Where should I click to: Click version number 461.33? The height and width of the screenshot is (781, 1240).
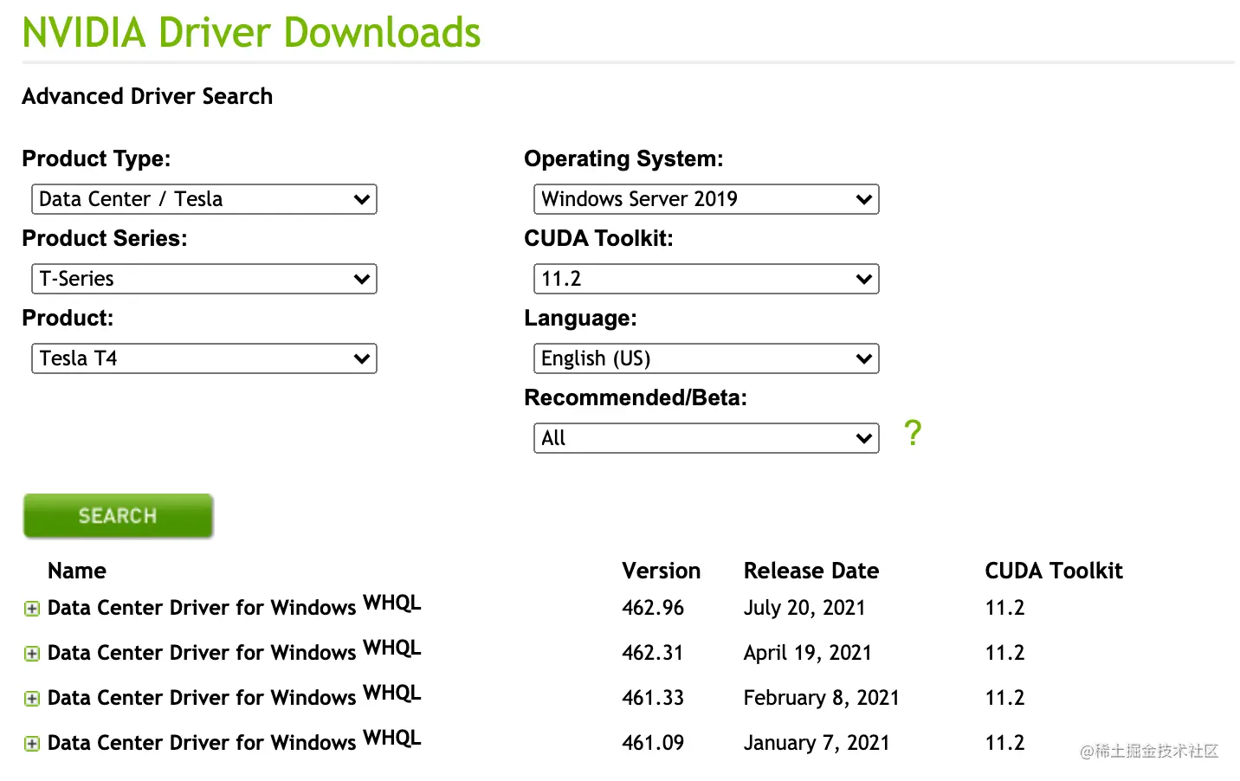[x=653, y=698]
